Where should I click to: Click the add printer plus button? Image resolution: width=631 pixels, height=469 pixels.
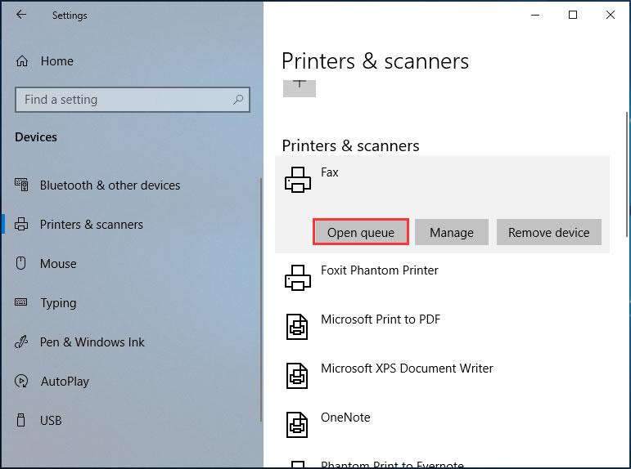pyautogui.click(x=300, y=88)
